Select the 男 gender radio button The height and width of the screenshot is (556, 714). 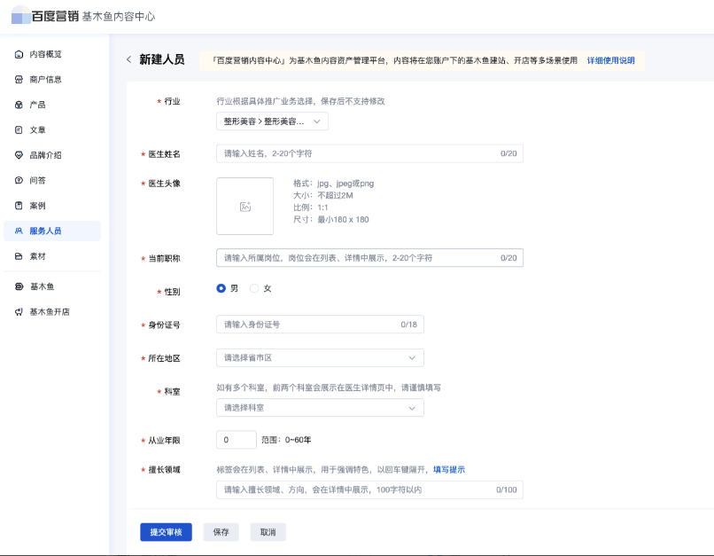(x=221, y=288)
